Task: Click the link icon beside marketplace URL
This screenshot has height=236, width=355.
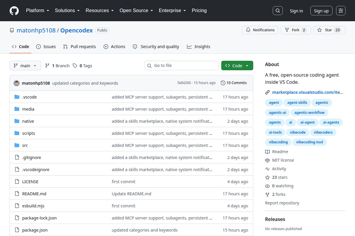Action: [x=267, y=92]
